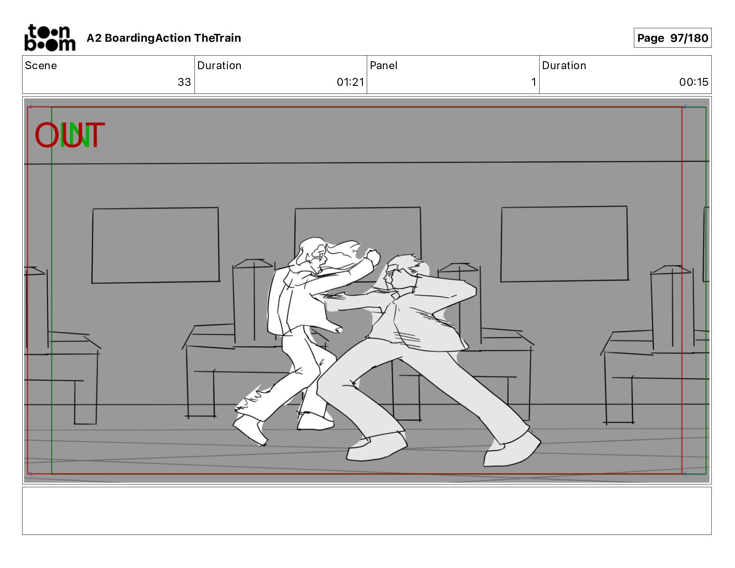The width and height of the screenshot is (735, 568).
Task: Select the panel duration '00:15'
Action: tap(694, 82)
